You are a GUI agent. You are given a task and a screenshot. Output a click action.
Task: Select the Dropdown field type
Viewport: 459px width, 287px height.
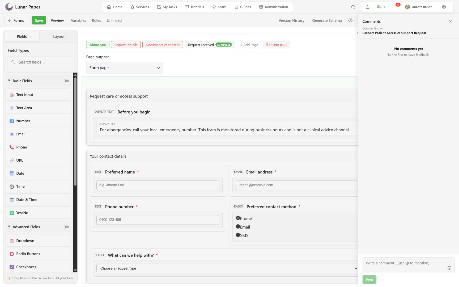(x=38, y=240)
